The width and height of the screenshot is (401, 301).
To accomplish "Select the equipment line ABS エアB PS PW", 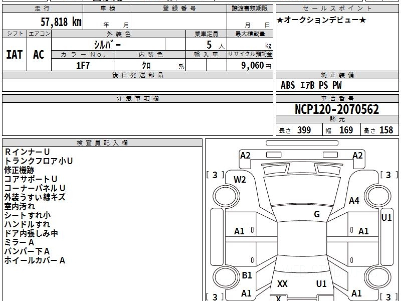I will point(311,86).
